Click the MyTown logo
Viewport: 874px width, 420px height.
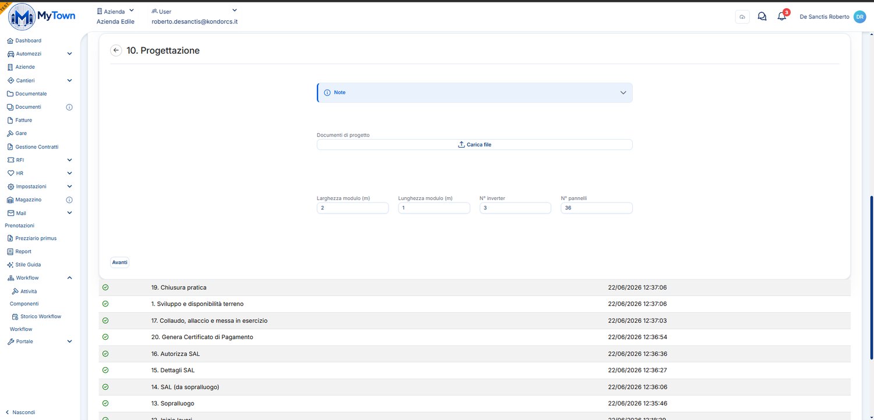click(x=41, y=17)
